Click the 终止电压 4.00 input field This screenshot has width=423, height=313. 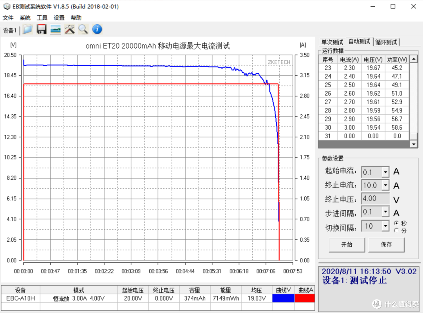(x=375, y=199)
